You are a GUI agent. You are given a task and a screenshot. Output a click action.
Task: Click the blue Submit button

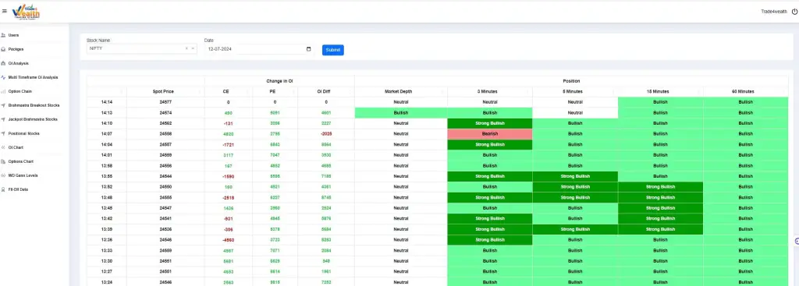[x=332, y=50]
